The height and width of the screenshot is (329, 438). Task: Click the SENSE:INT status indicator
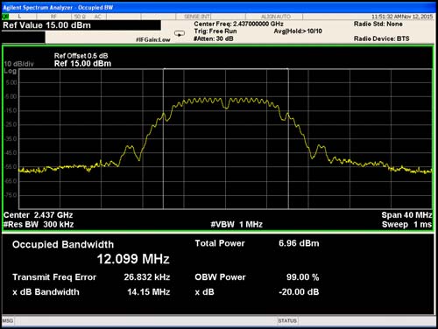(x=197, y=17)
